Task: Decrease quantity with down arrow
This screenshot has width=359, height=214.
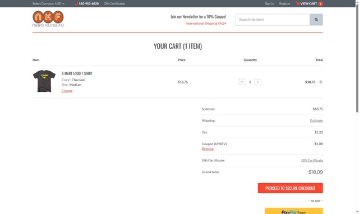Action: [x=242, y=82]
